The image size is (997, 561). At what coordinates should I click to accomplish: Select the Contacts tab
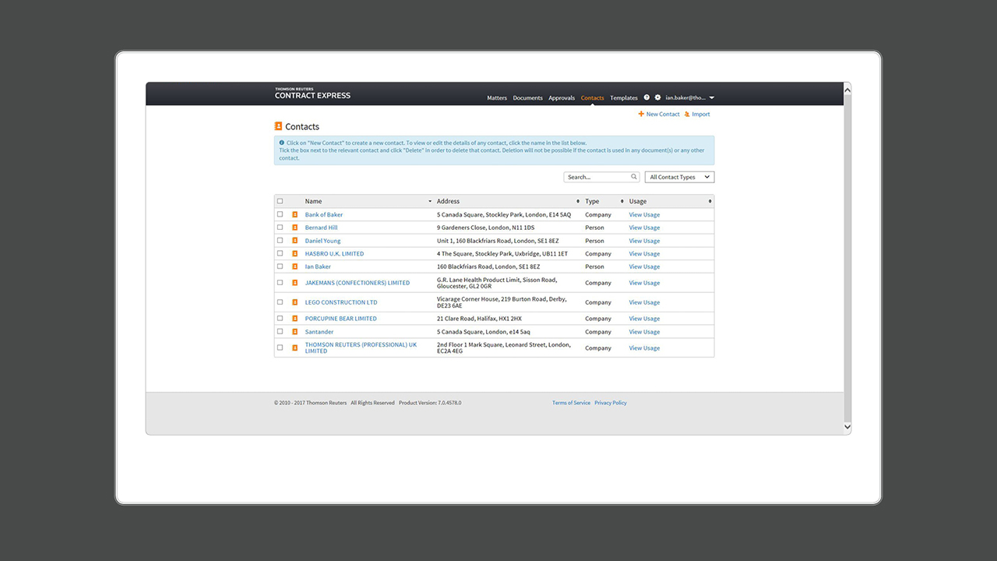click(592, 98)
